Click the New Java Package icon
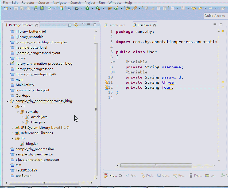Viewport: 228px width, 188px height. click(110, 9)
